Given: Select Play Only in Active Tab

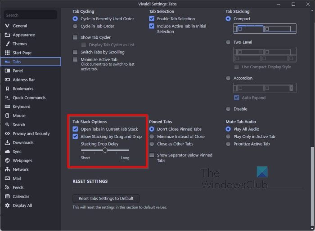Looking at the screenshot, I should point(228,137).
